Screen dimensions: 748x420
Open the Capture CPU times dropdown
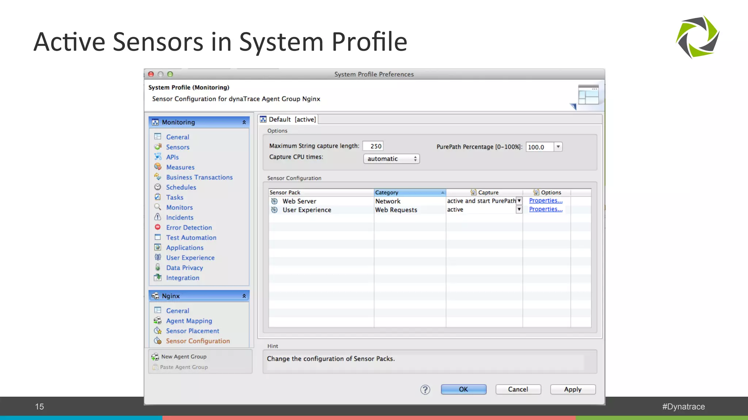click(x=392, y=159)
